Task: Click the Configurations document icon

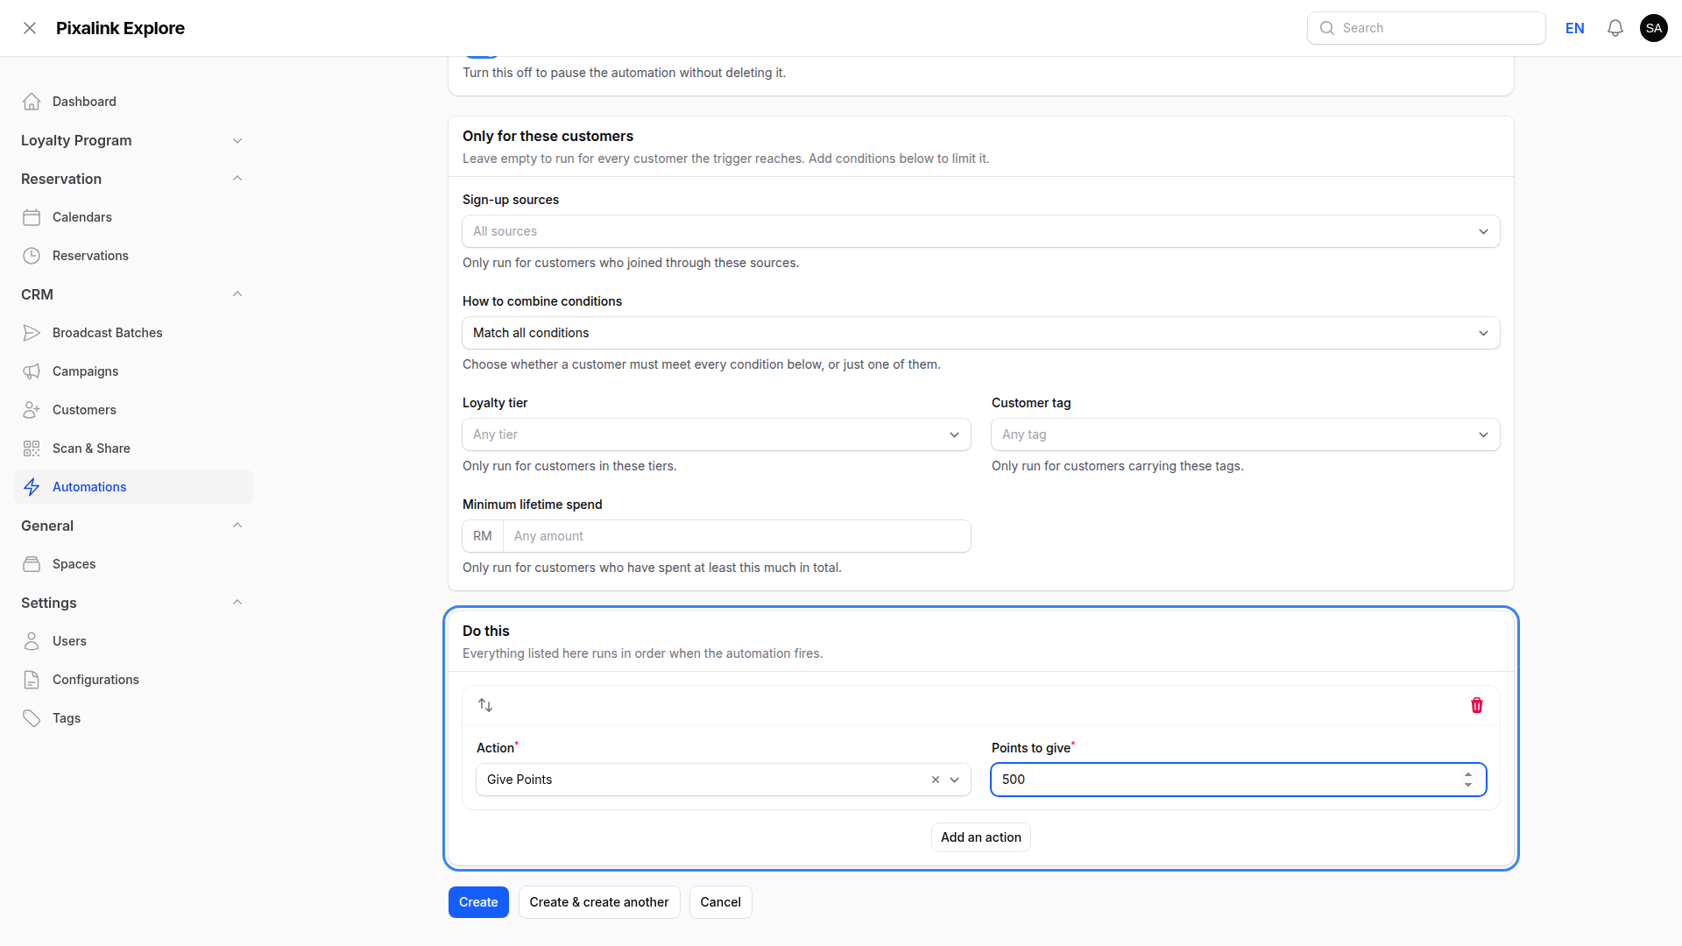Action: pos(32,680)
